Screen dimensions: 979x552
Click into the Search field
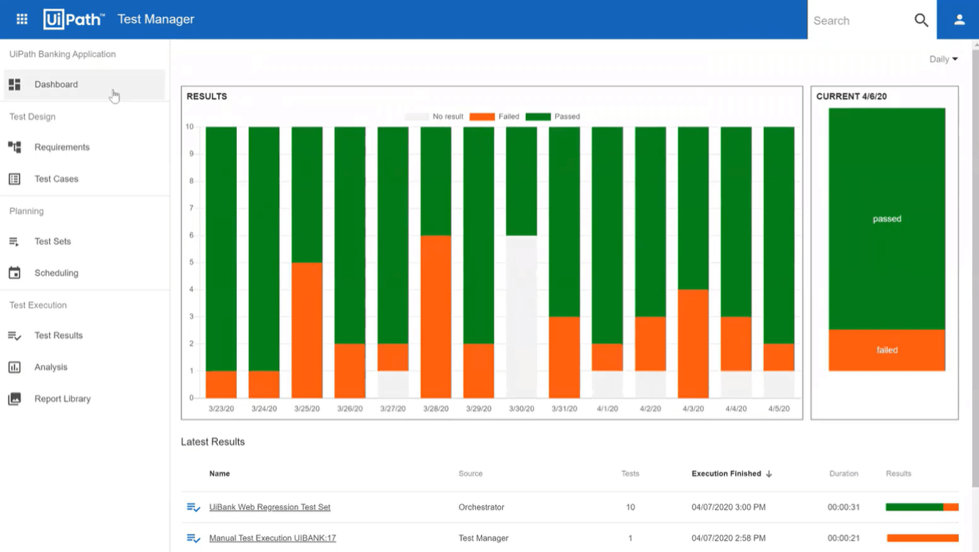pos(859,21)
